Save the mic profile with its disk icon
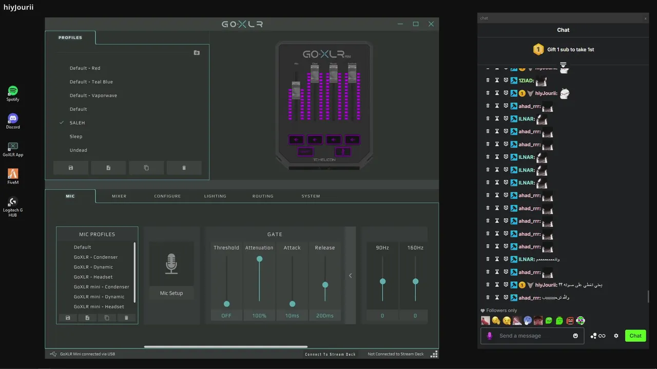 click(x=68, y=318)
